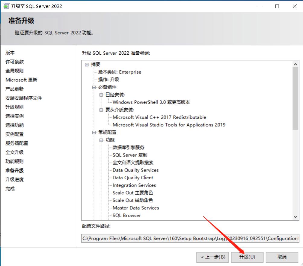The image size is (303, 266).
Task: Collapse the 摘要 tree node
Action: click(x=87, y=65)
